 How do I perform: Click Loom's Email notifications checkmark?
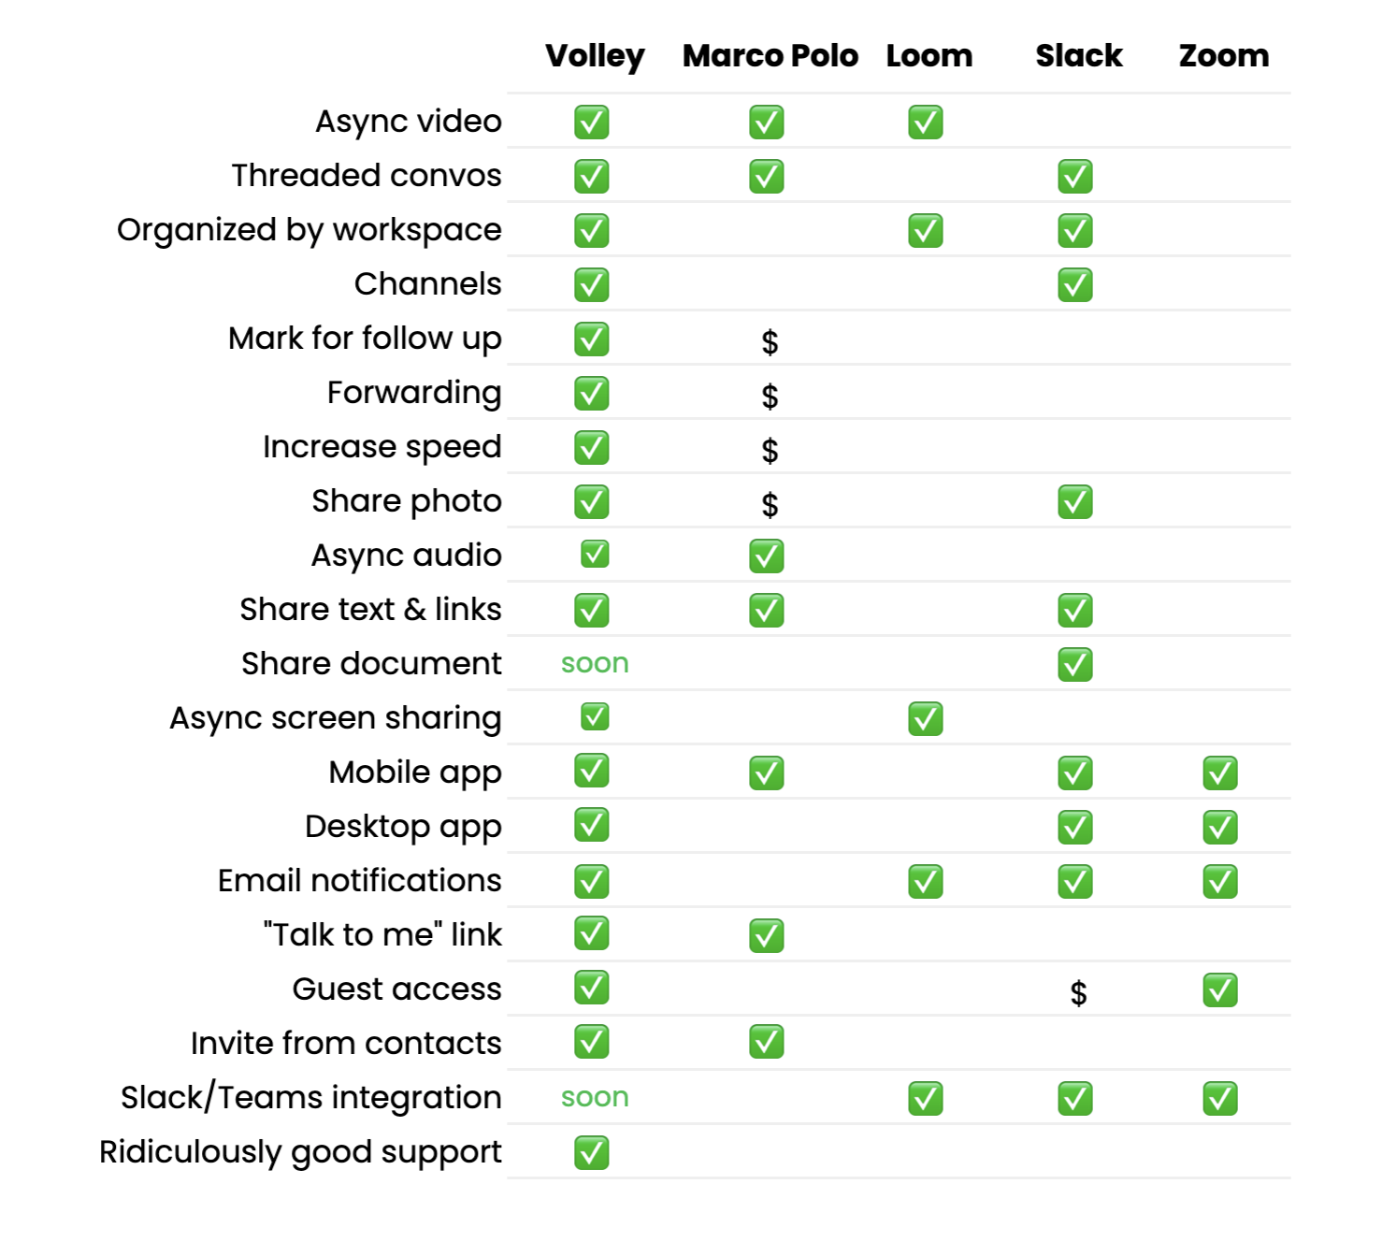click(926, 881)
